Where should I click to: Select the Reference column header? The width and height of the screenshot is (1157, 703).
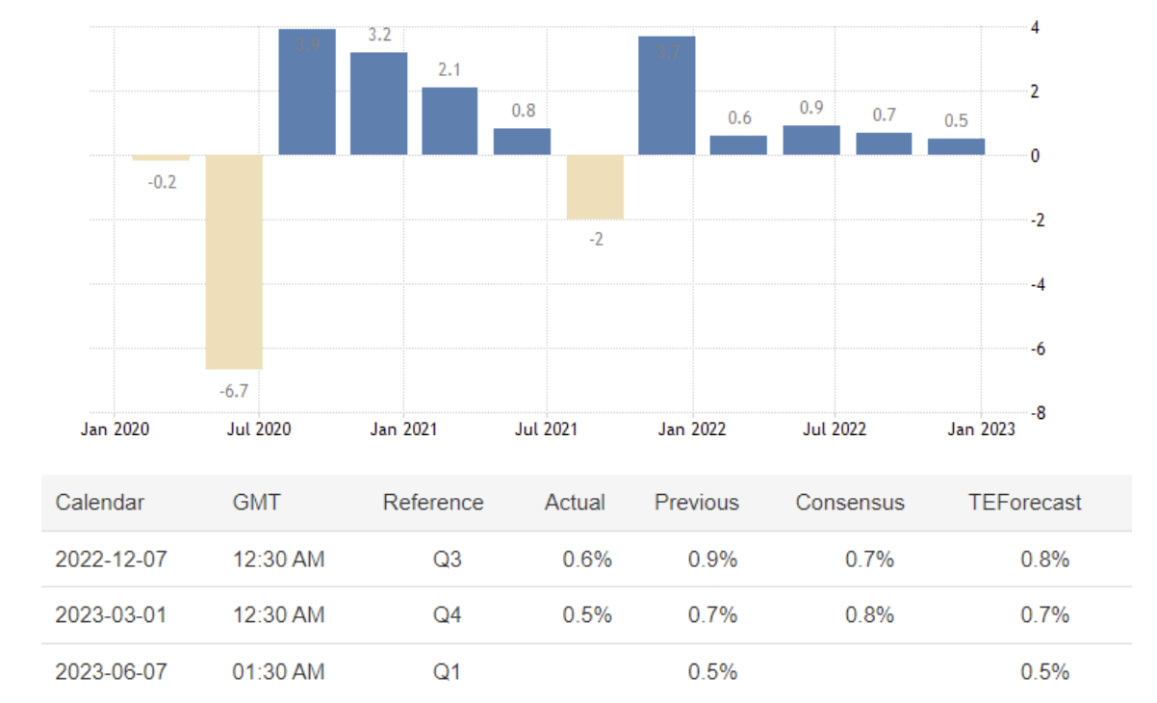[x=433, y=502]
